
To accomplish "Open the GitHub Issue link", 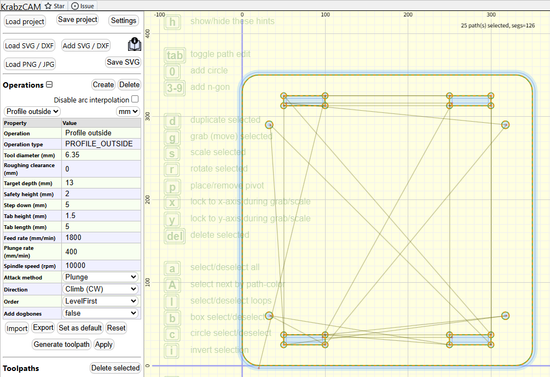I will 83,6.
